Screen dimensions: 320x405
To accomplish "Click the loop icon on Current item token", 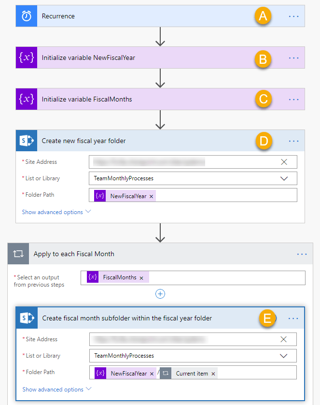I will (x=166, y=373).
